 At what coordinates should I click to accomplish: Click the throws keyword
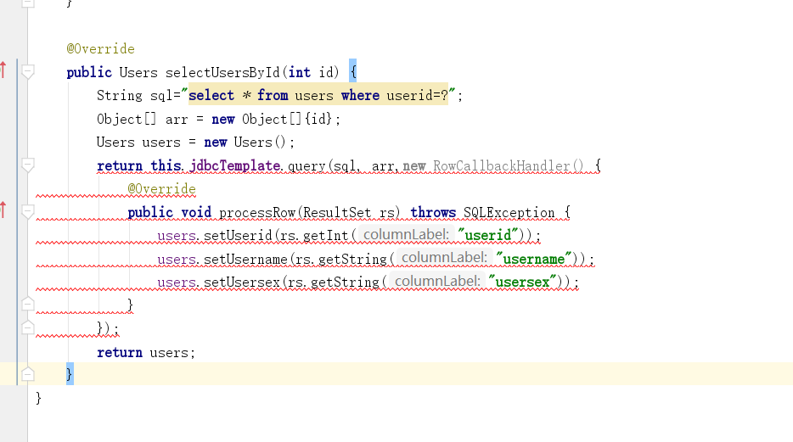tap(433, 213)
